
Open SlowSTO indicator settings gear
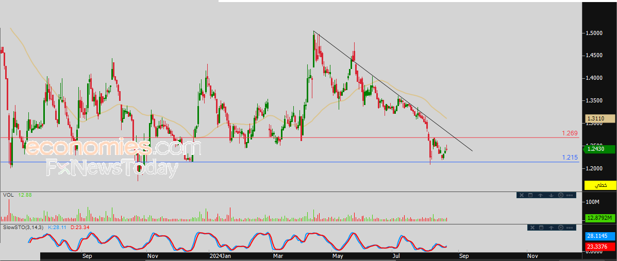561,228
